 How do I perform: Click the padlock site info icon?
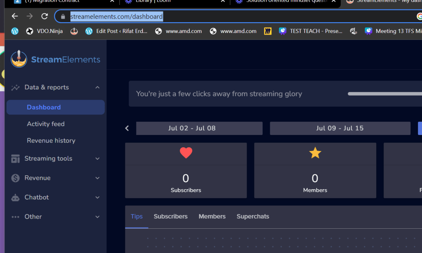pos(63,16)
